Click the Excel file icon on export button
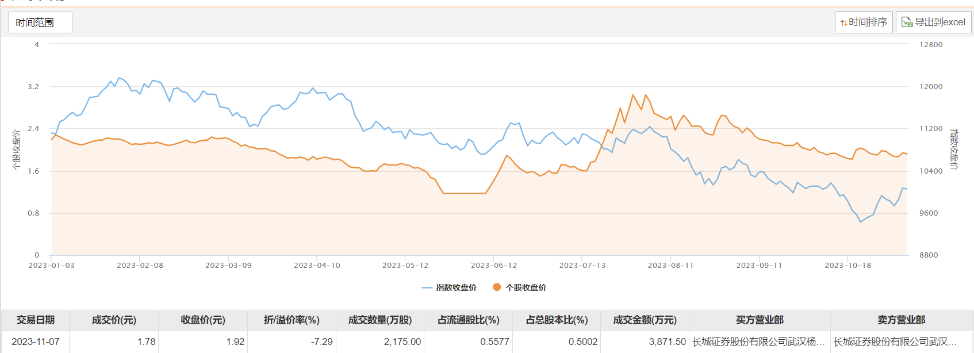Viewport: 974px width, 353px height. (907, 22)
